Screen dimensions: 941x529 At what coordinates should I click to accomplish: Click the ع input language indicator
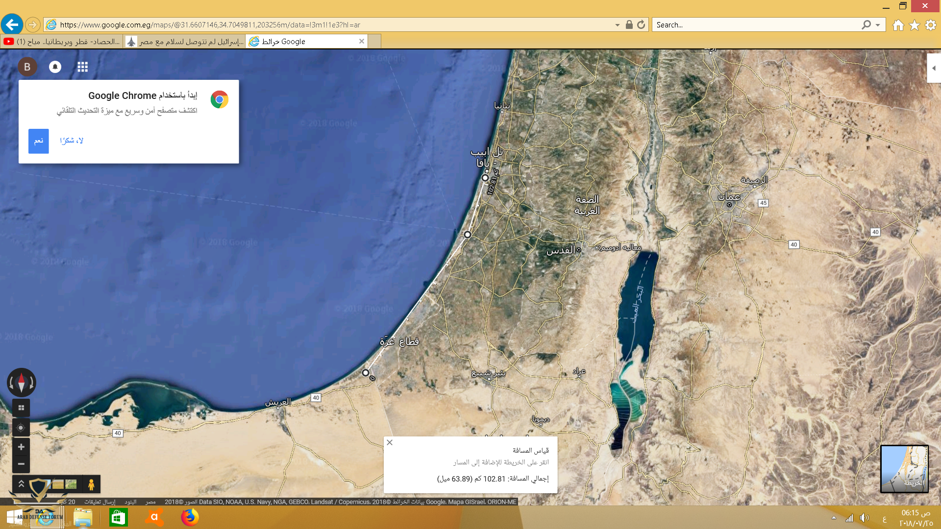(884, 519)
